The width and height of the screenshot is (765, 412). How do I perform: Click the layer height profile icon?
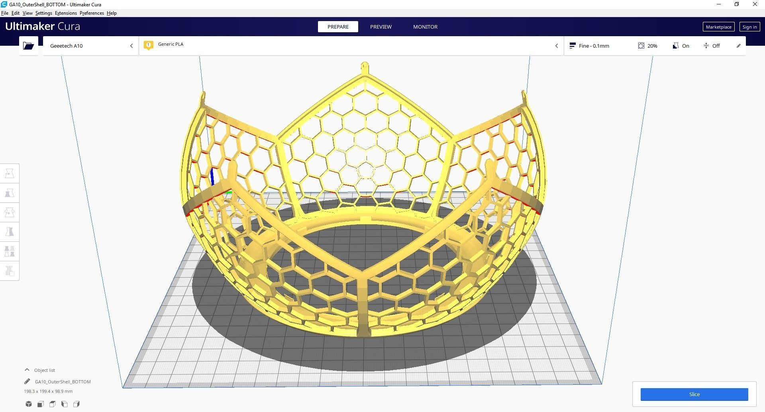[x=573, y=46]
